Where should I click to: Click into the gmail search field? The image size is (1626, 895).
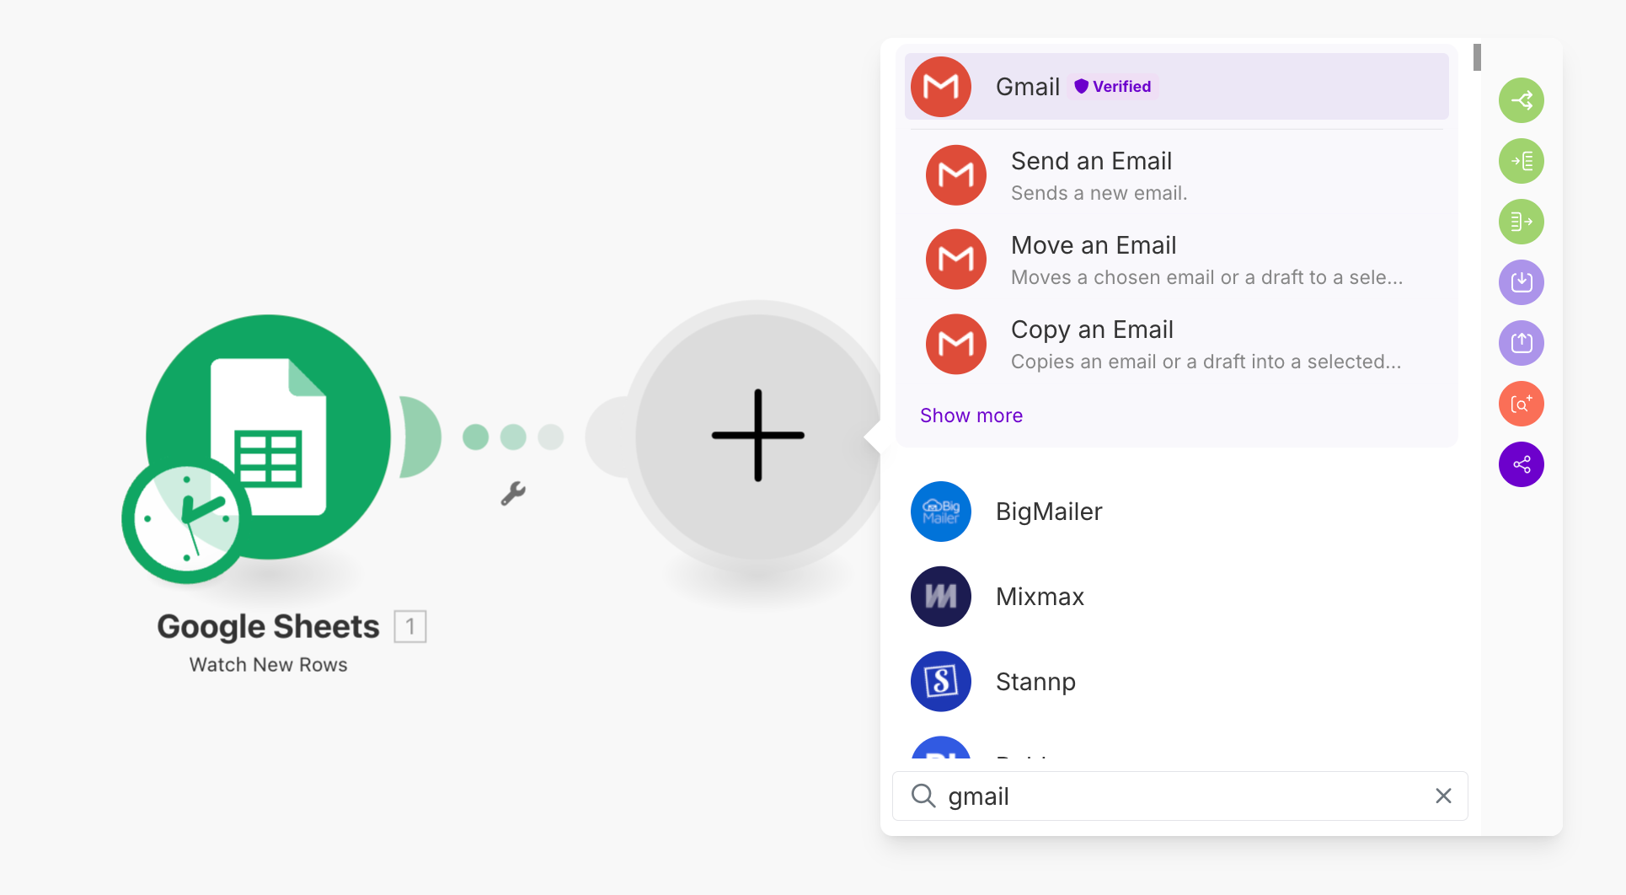[x=1179, y=796]
